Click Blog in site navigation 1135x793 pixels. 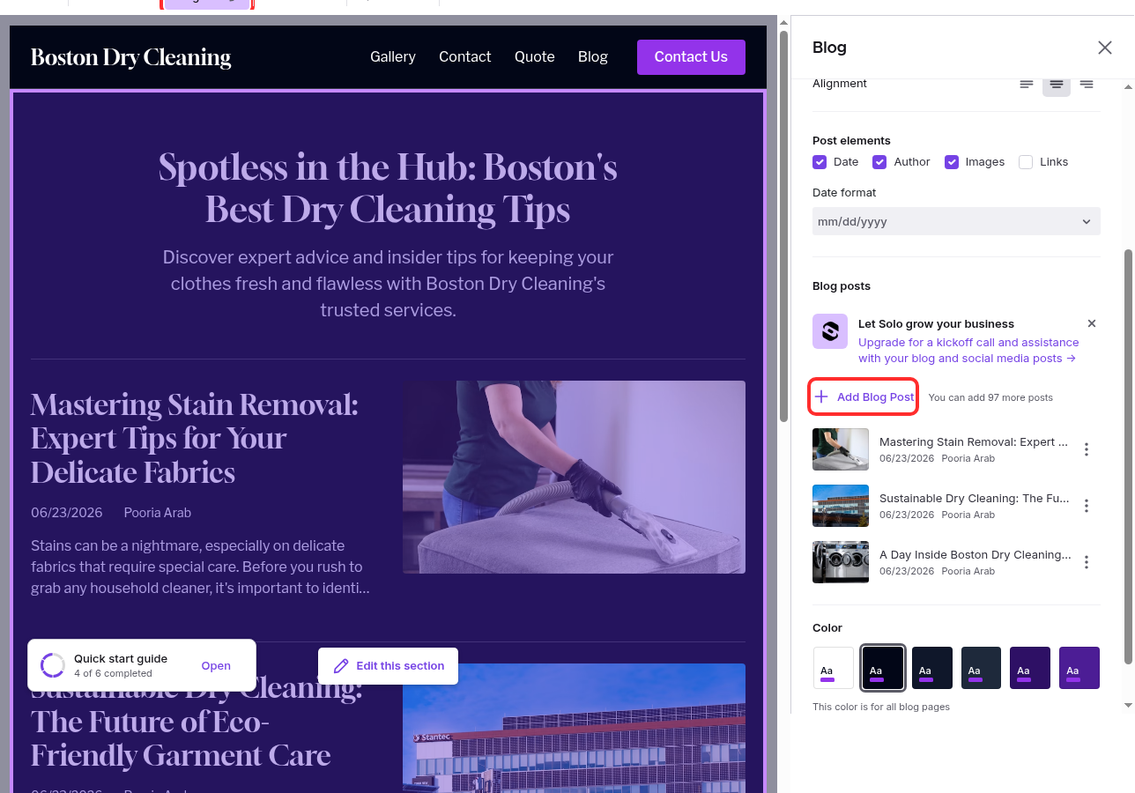pyautogui.click(x=593, y=57)
